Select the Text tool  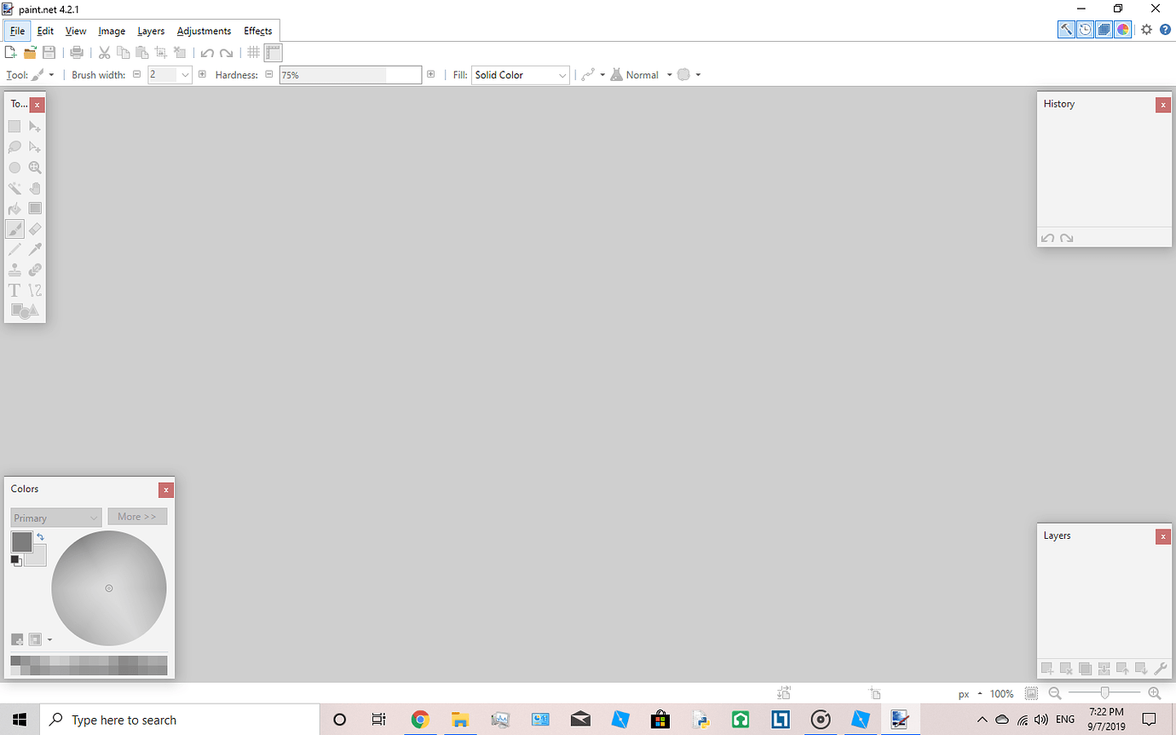click(x=14, y=290)
